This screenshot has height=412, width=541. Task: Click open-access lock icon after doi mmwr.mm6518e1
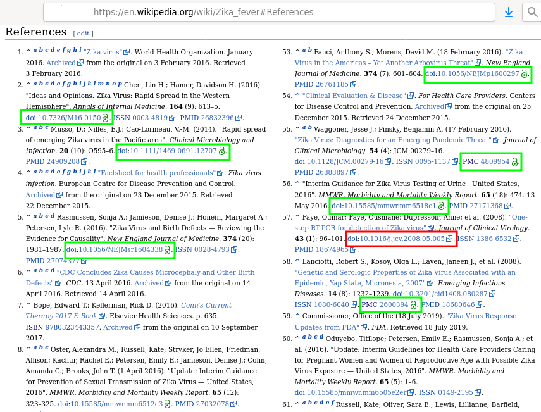[x=441, y=206]
